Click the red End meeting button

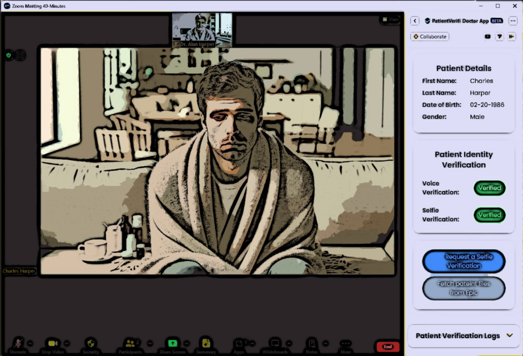388,346
